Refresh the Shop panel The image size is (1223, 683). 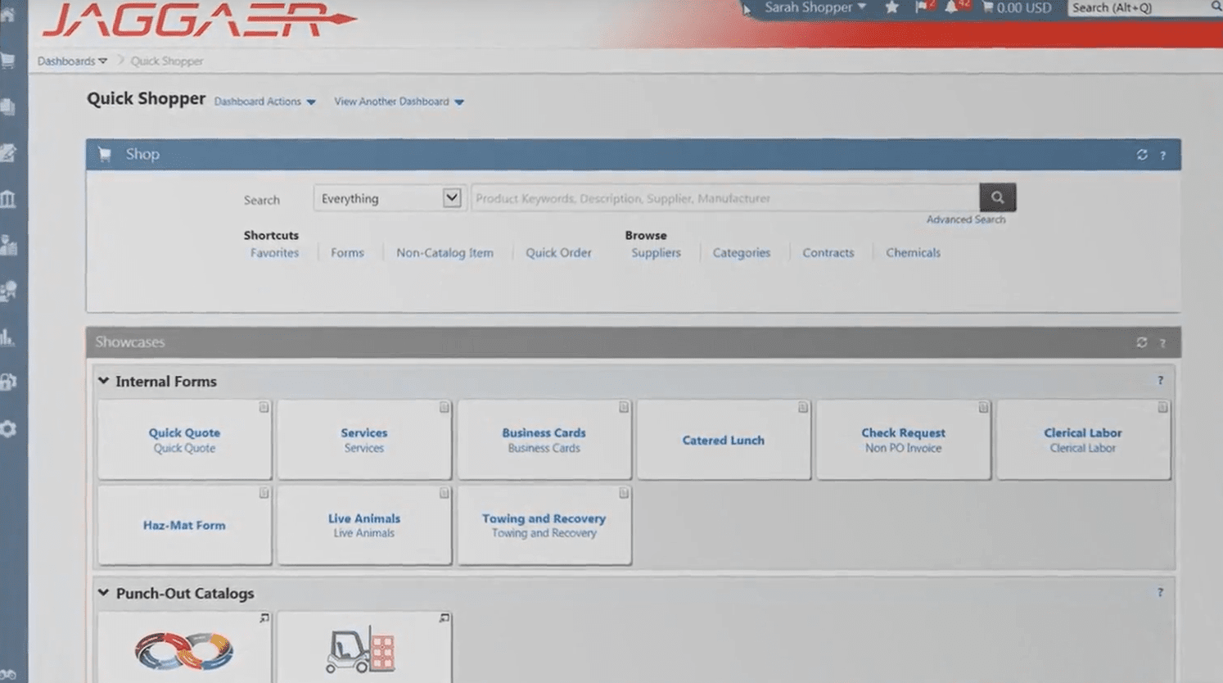coord(1142,155)
